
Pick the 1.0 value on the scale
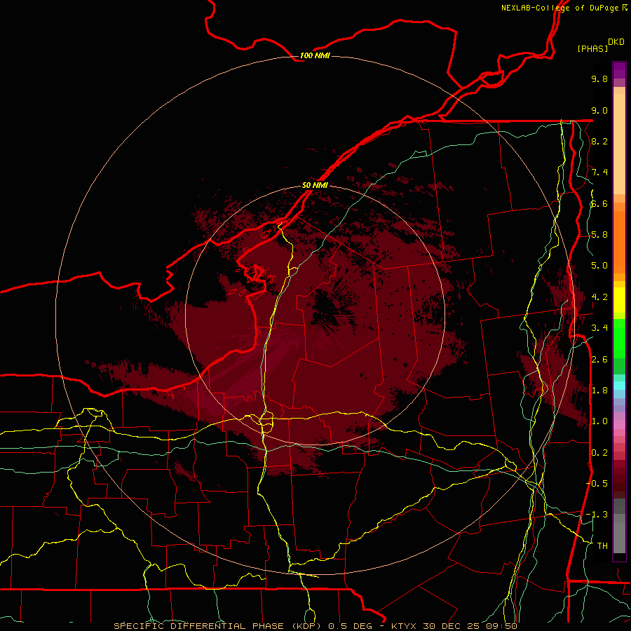coord(599,421)
